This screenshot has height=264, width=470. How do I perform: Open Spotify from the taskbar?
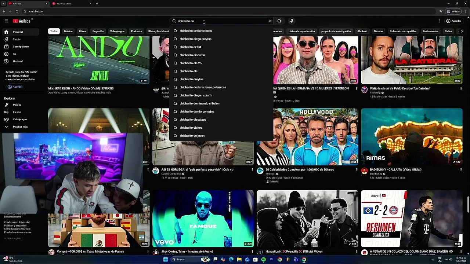coord(263,260)
